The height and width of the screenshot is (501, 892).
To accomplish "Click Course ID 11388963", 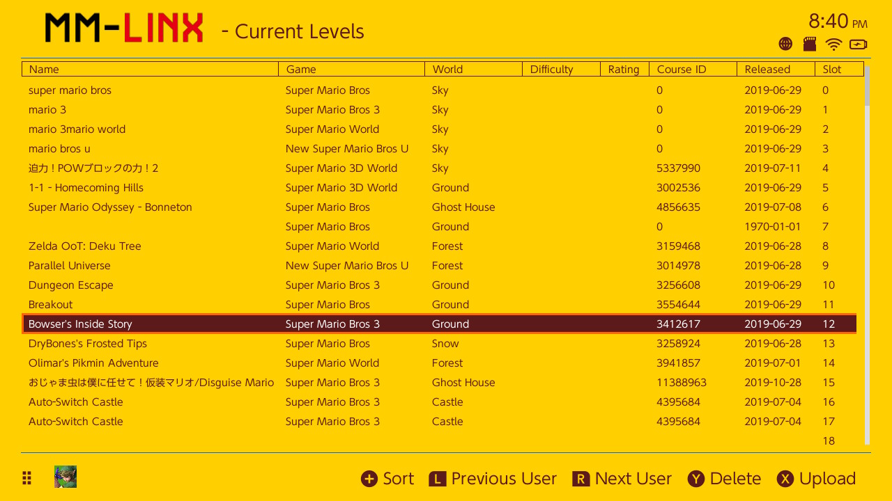I will tap(682, 382).
